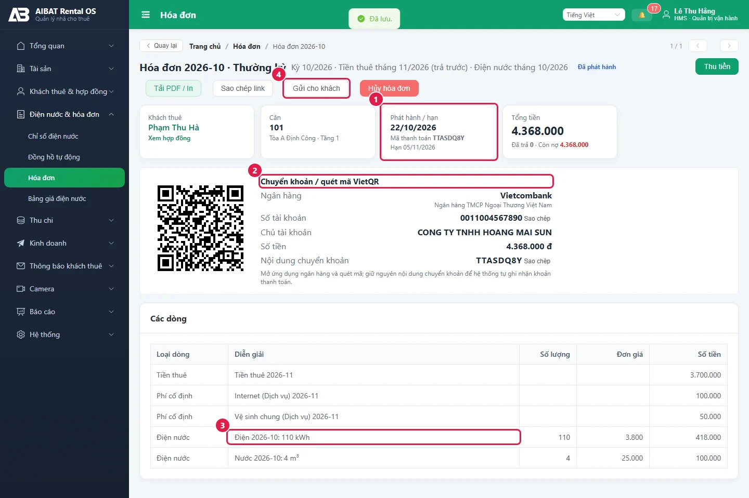The image size is (749, 498).
Task: Click the Thu chi coins icon
Action: coord(21,220)
